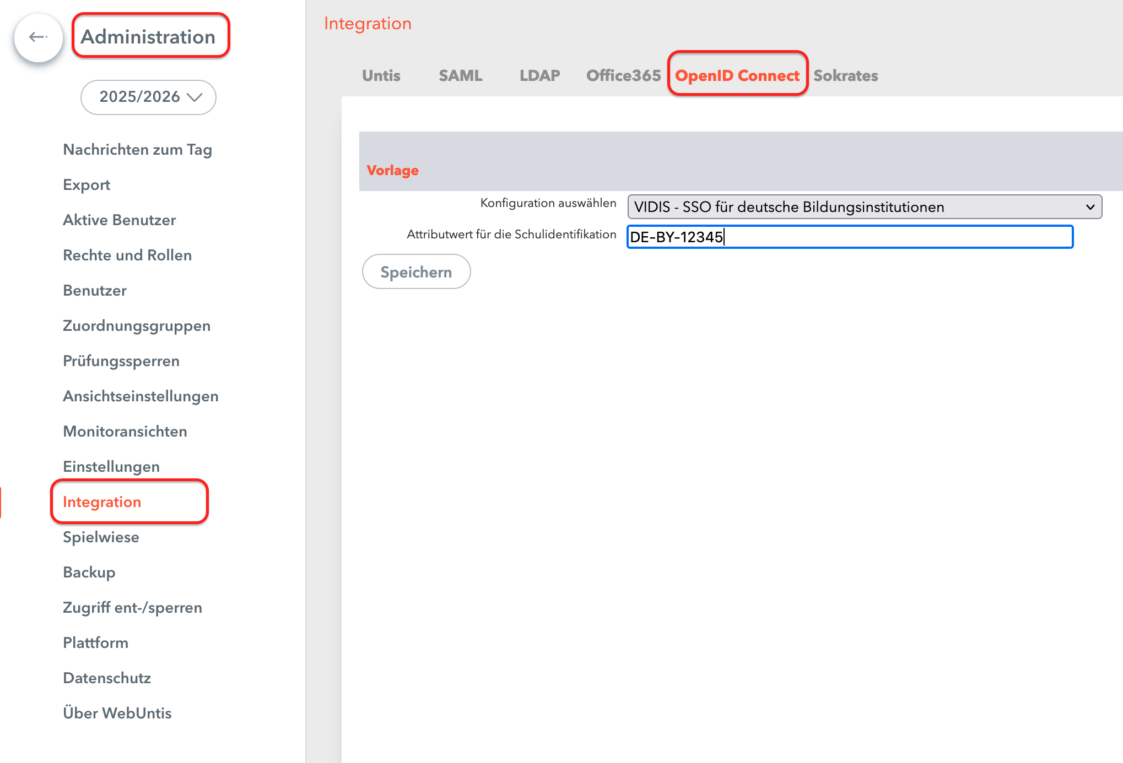1123x763 pixels.
Task: Select the Office365 tab
Action: click(623, 75)
